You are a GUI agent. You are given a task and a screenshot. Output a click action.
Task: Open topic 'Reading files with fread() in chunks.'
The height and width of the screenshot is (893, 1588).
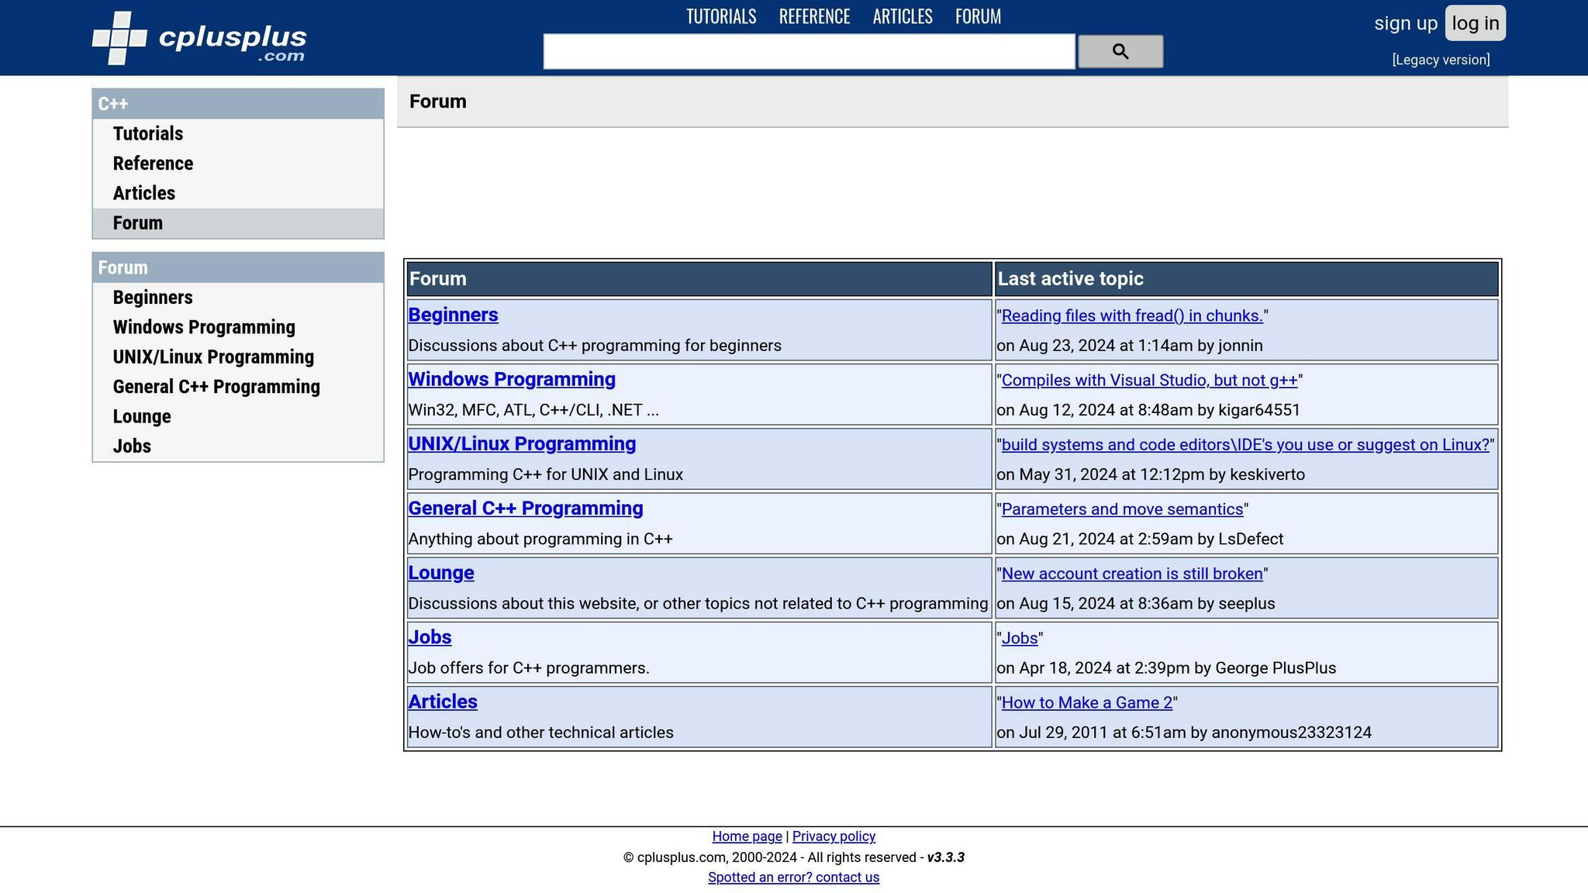click(x=1133, y=315)
